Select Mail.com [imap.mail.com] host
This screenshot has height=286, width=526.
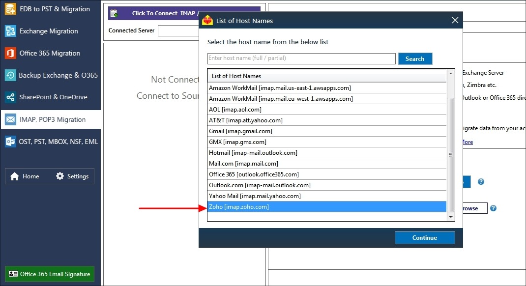click(x=327, y=163)
